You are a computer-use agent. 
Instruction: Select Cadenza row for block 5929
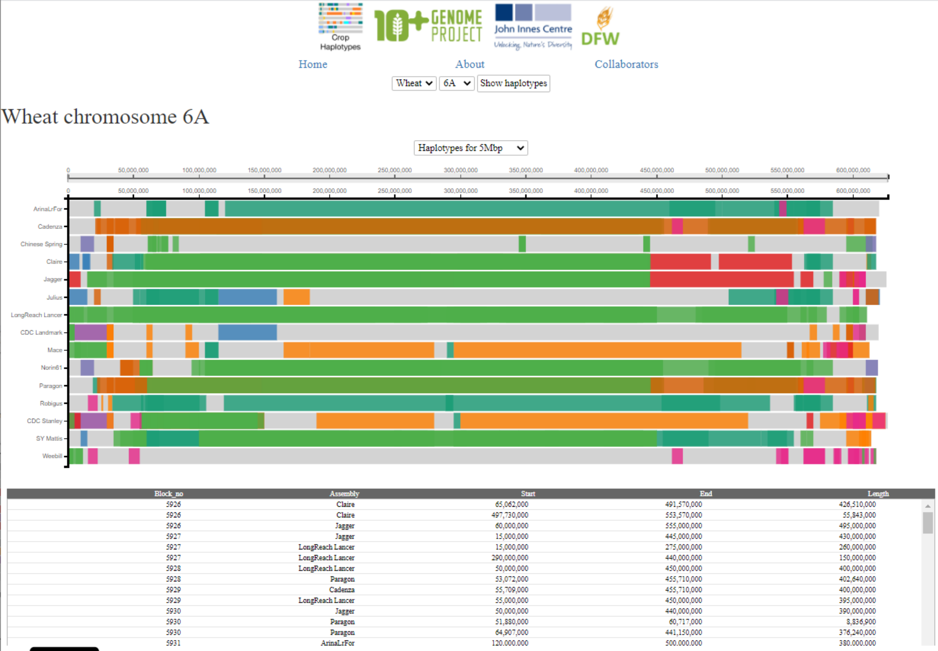[x=464, y=589]
